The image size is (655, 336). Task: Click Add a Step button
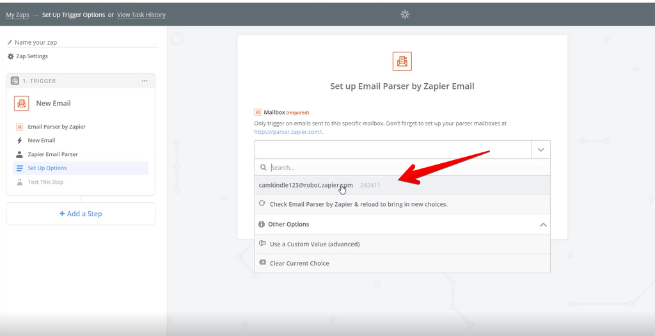click(81, 214)
